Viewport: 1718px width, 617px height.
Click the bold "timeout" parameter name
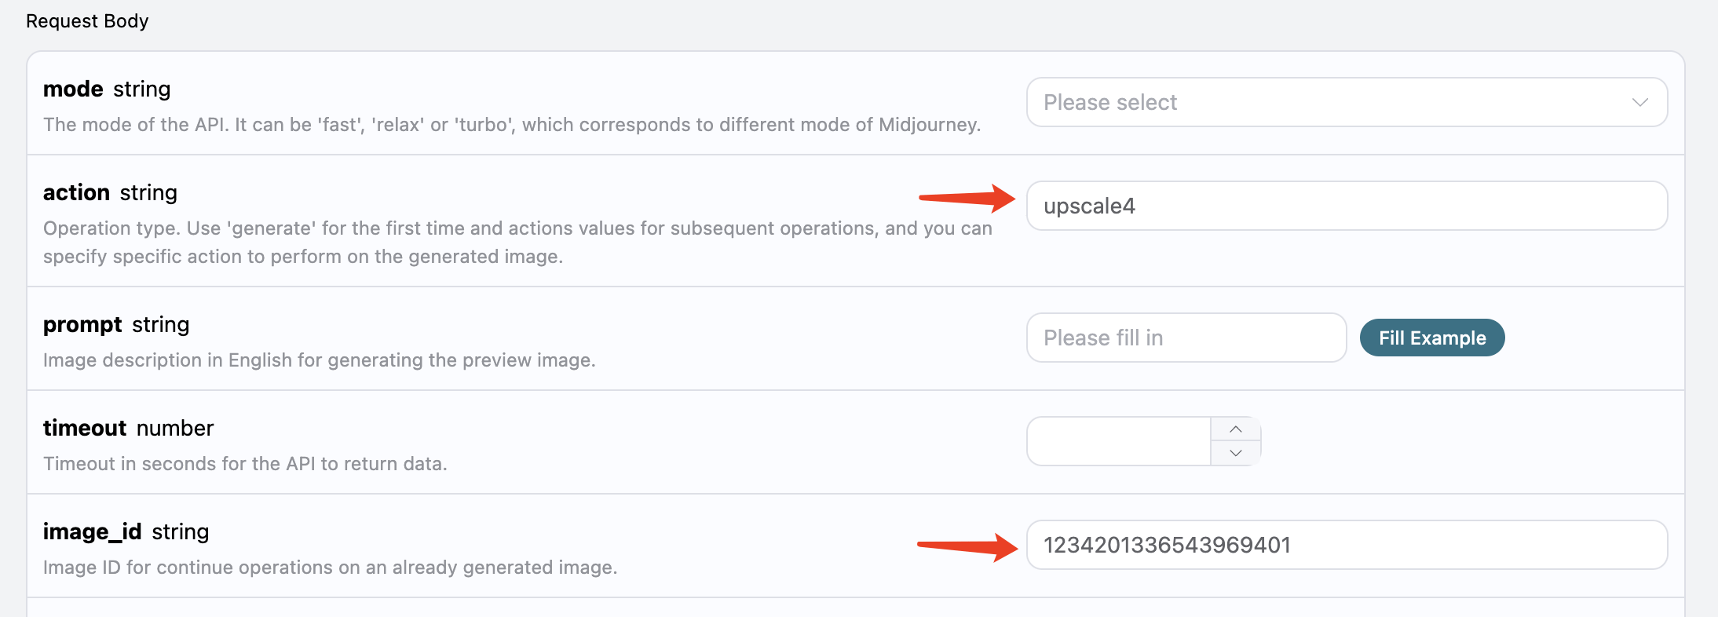85,429
